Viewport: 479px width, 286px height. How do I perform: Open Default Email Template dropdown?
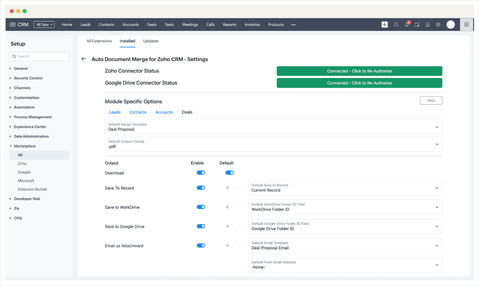345,246
